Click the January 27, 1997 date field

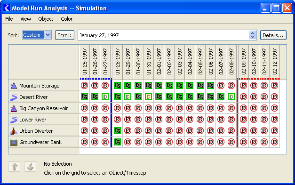[x=164, y=35]
